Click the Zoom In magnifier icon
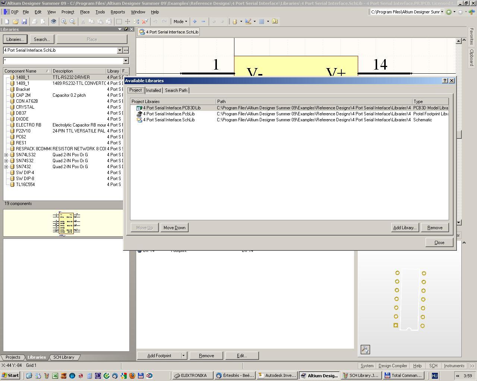The image size is (477, 381). pyautogui.click(x=64, y=22)
